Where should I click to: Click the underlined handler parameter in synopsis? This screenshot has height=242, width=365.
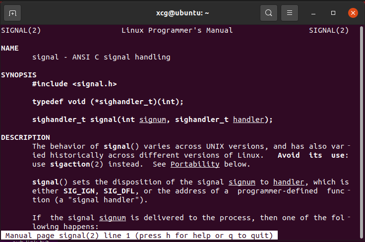pos(249,120)
